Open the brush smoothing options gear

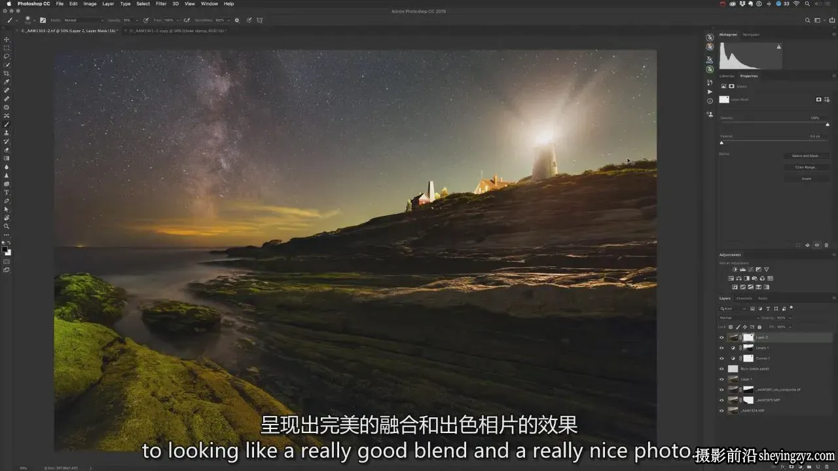[237, 20]
